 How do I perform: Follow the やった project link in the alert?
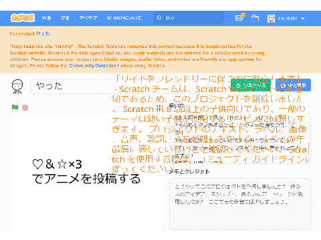click(x=43, y=33)
